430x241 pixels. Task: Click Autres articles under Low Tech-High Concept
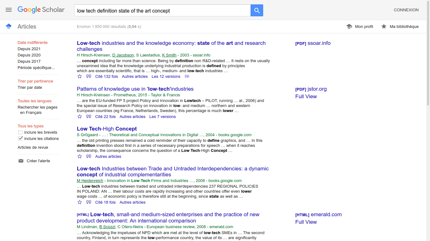pyautogui.click(x=108, y=156)
